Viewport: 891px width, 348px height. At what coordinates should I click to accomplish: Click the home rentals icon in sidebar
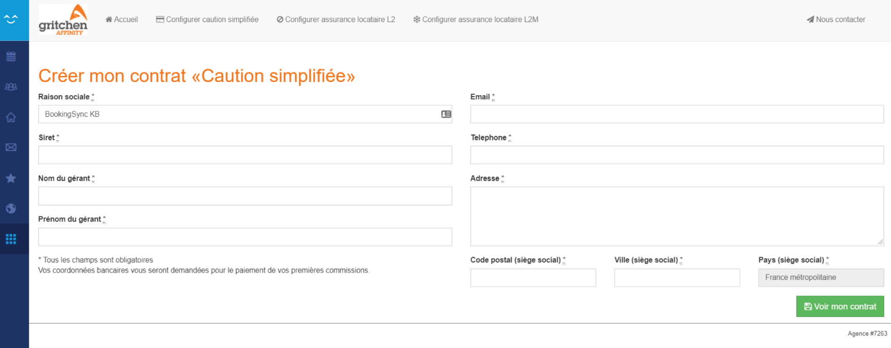[11, 117]
